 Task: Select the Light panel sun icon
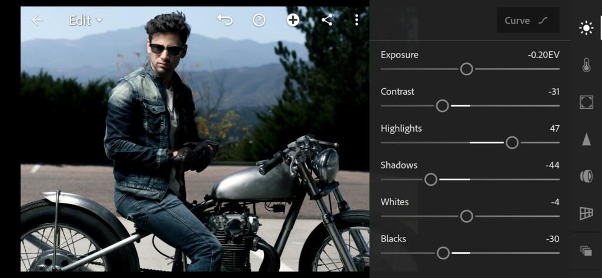pos(586,28)
